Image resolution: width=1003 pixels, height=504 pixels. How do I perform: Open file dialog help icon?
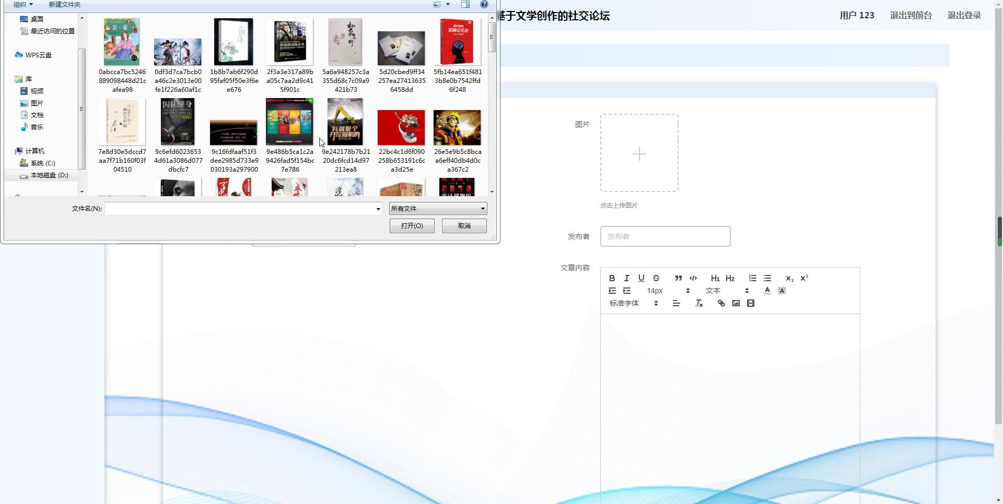(x=484, y=4)
